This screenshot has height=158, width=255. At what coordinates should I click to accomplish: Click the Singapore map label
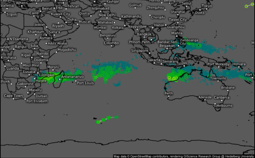pos(140,51)
